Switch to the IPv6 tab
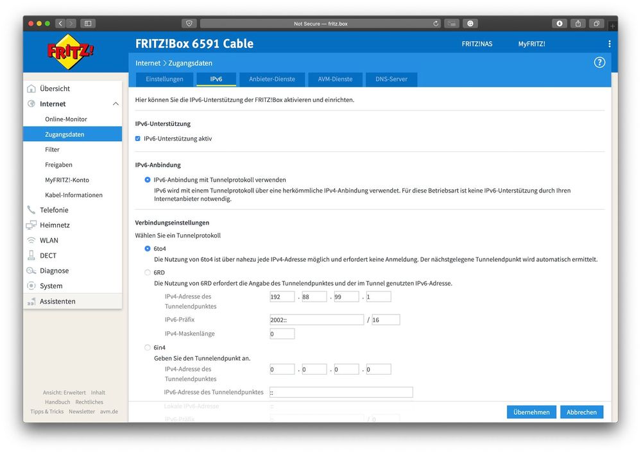 coord(216,80)
